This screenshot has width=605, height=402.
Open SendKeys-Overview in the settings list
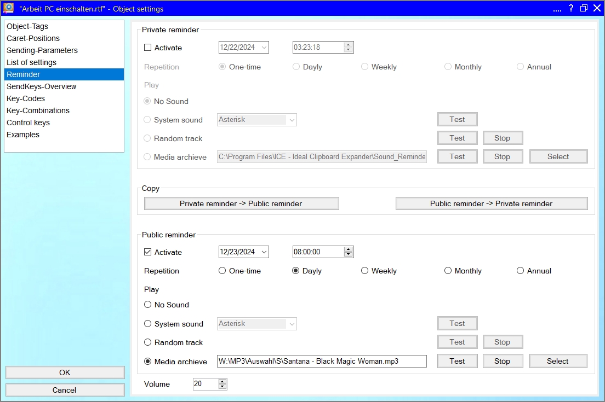point(42,86)
